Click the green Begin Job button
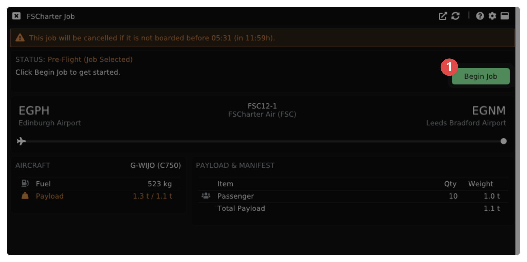 pyautogui.click(x=481, y=76)
